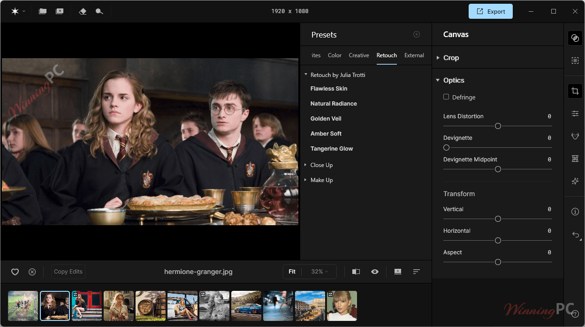This screenshot has height=327, width=585.
Task: Open the 32% zoom dropdown
Action: [x=319, y=272]
